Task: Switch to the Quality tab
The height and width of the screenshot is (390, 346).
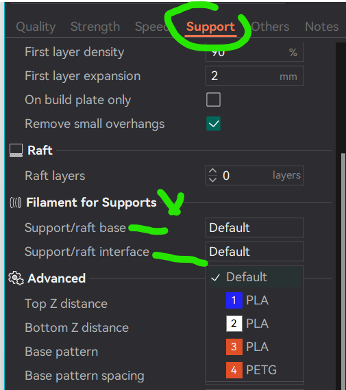Action: (36, 27)
